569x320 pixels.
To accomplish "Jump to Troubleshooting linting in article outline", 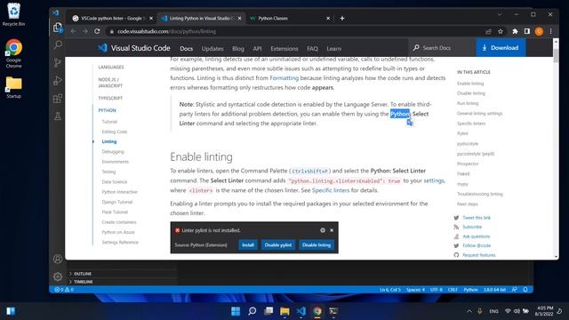I will [x=480, y=194].
